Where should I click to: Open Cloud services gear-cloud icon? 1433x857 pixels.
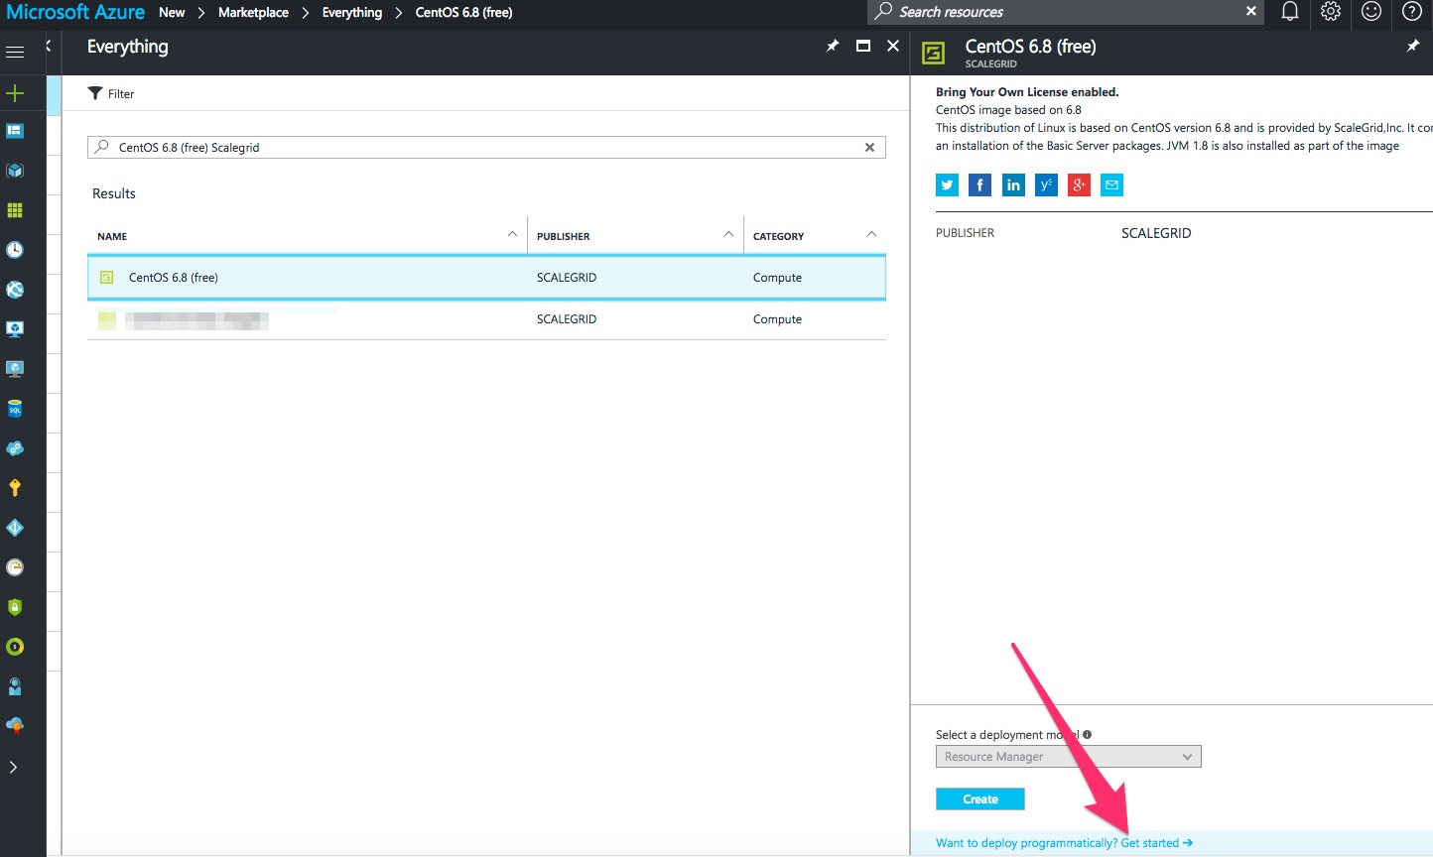(x=15, y=448)
